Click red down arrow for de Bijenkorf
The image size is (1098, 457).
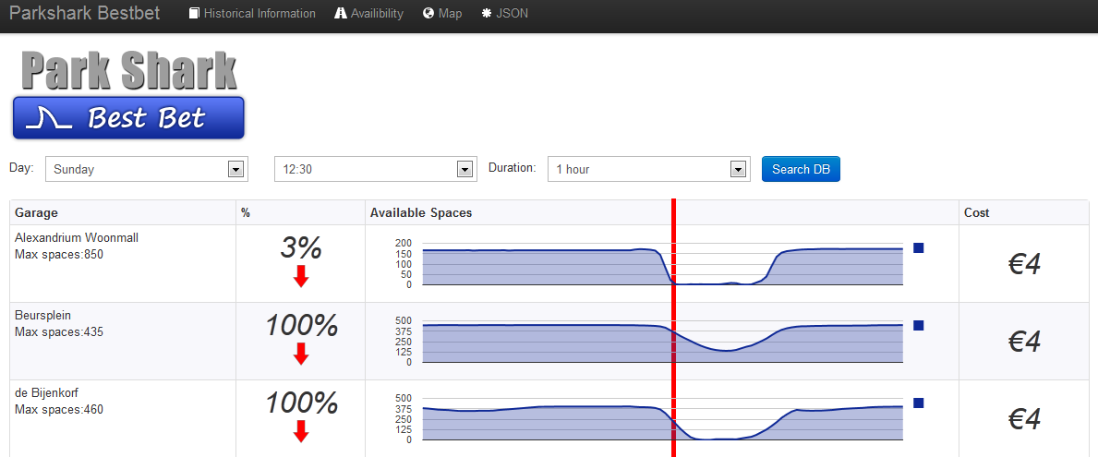tap(301, 431)
